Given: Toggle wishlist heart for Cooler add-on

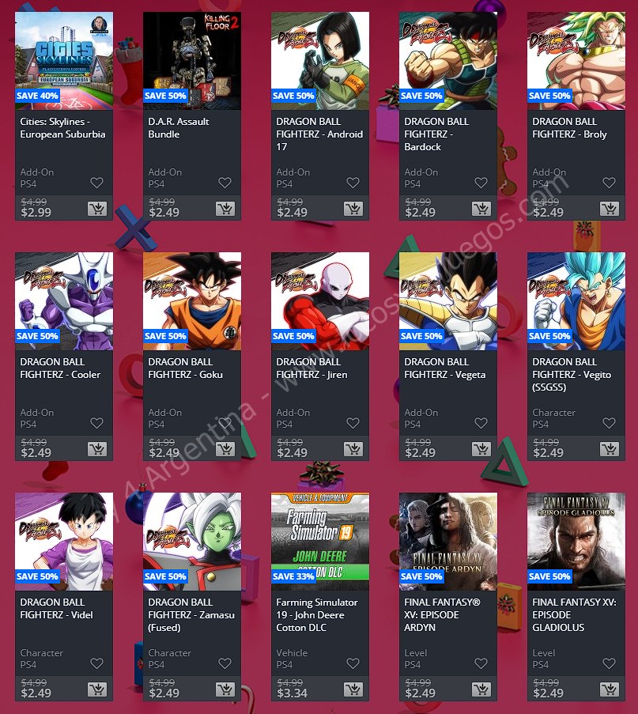Looking at the screenshot, I should point(96,423).
